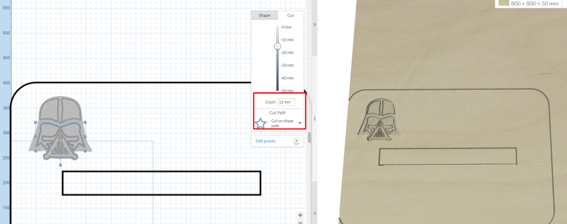
Task: Click the -20 mm depth scale label
Action: tap(288, 53)
